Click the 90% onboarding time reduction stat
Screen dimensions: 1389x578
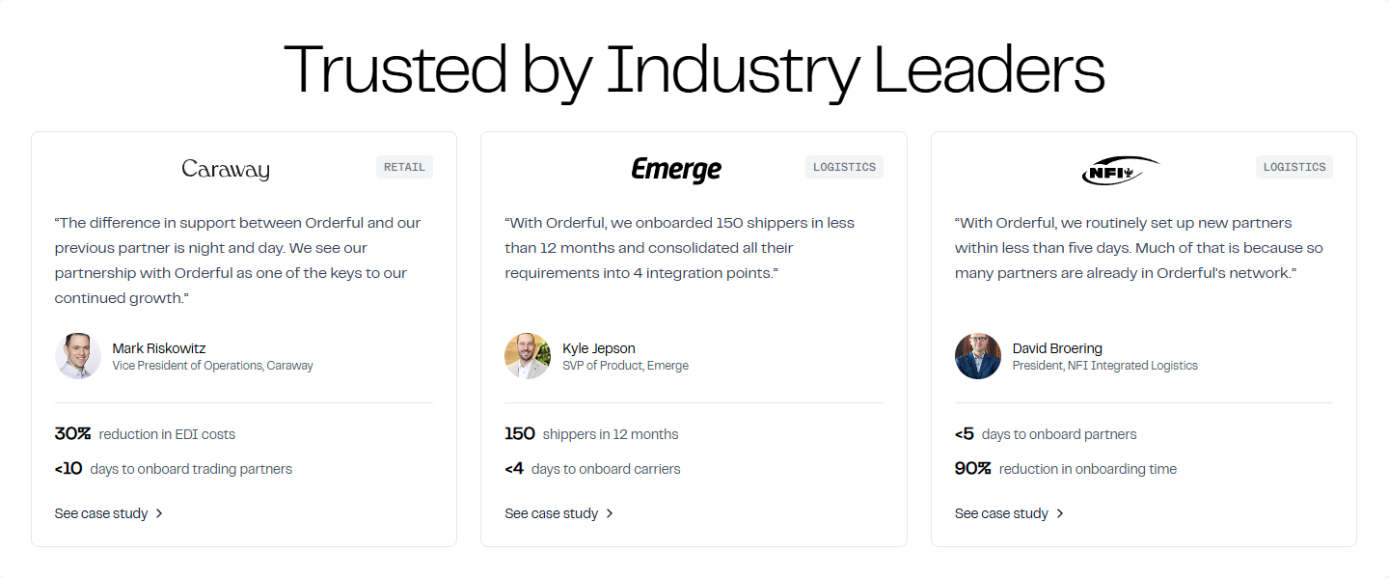[x=1066, y=468]
